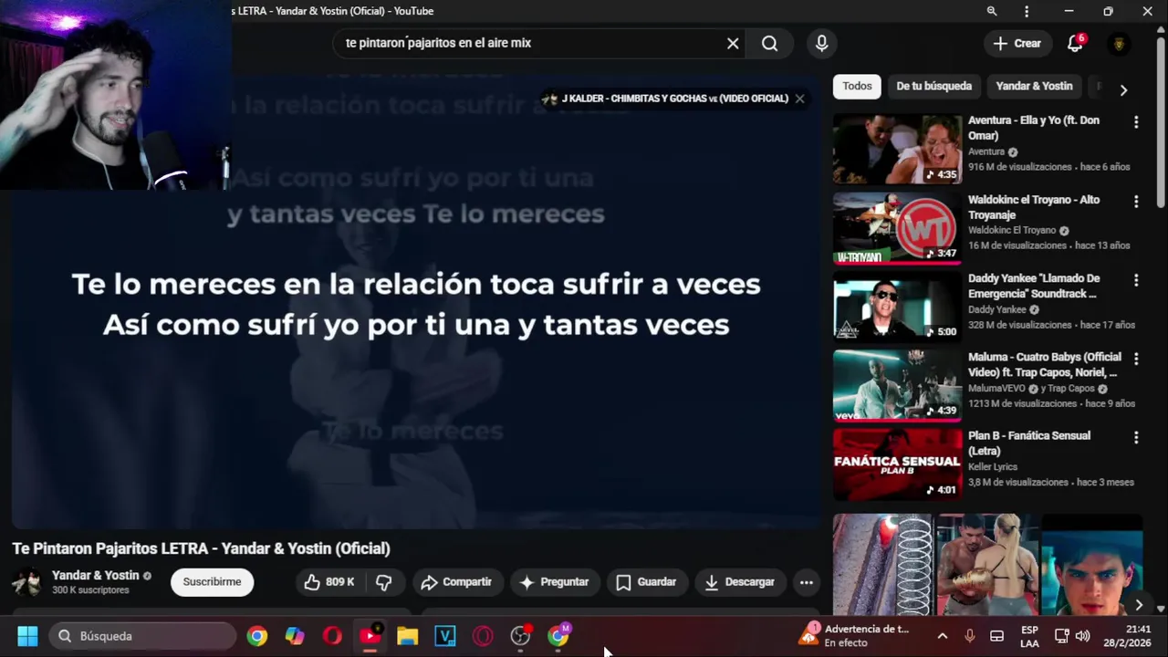Like the video with thumbs up
Viewport: 1168px width, 657px height.
329,582
